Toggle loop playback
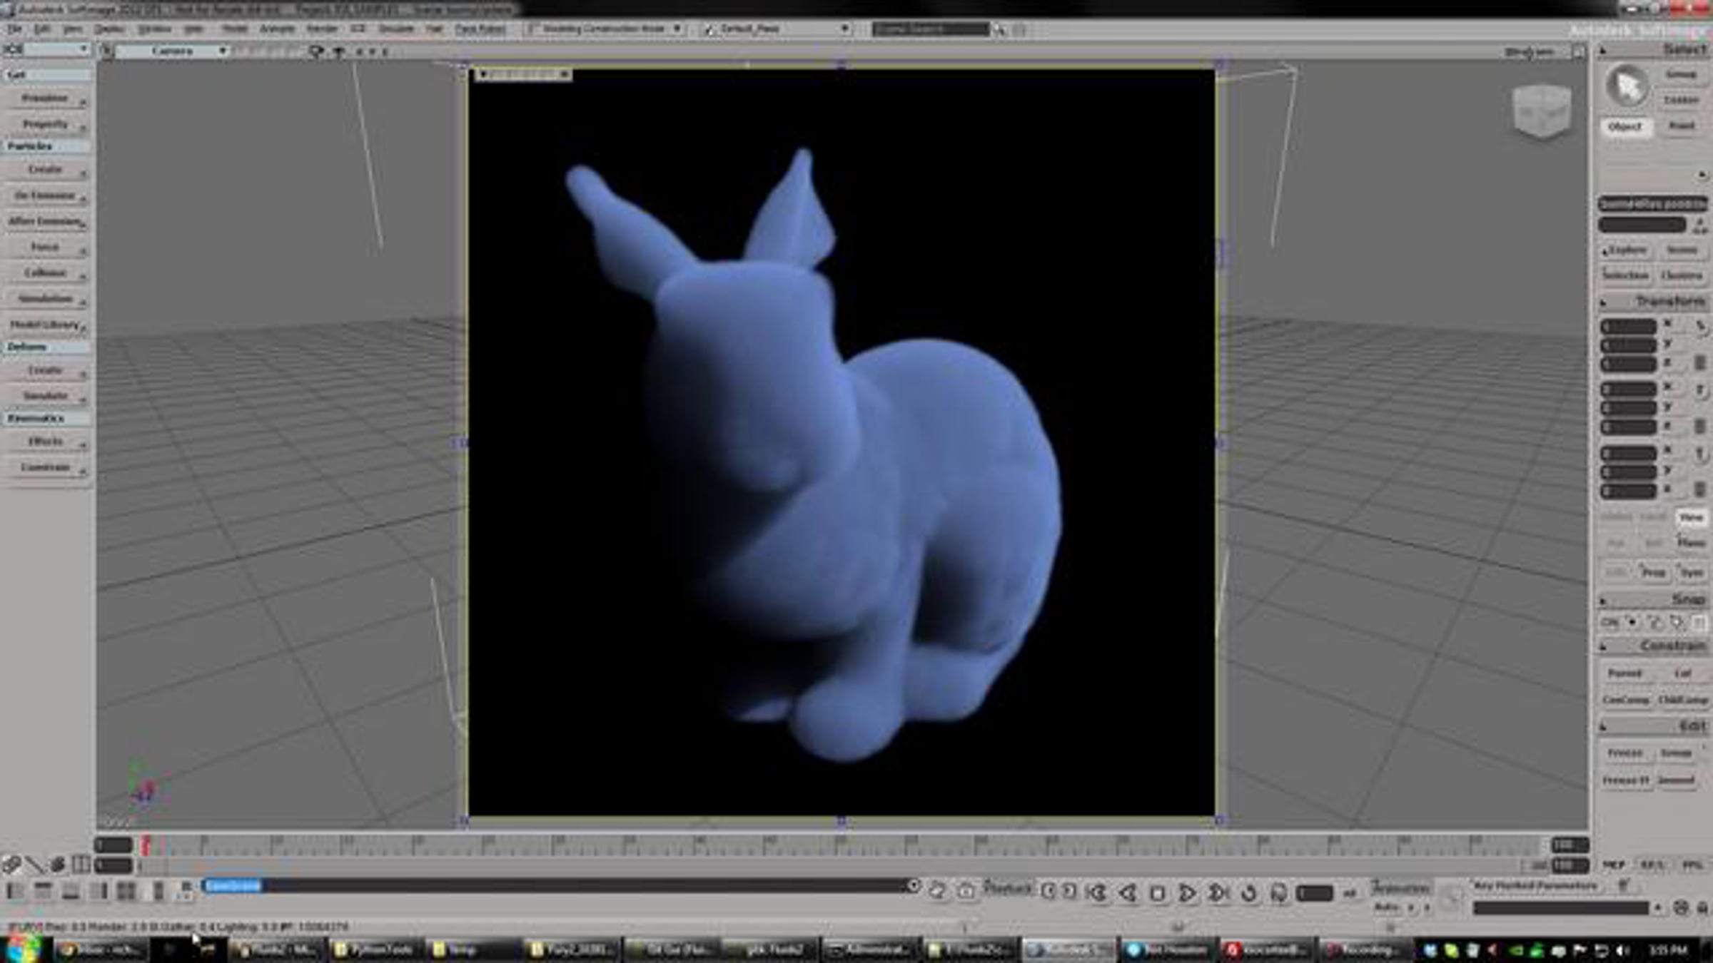 (1248, 892)
